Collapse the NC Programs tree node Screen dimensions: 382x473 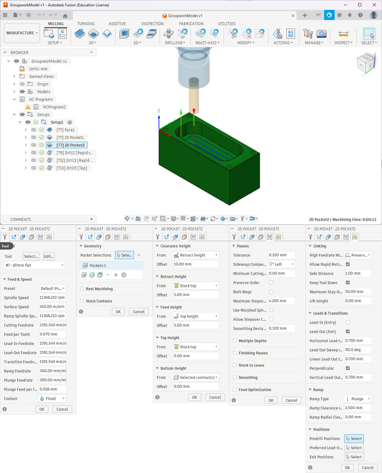(14, 99)
